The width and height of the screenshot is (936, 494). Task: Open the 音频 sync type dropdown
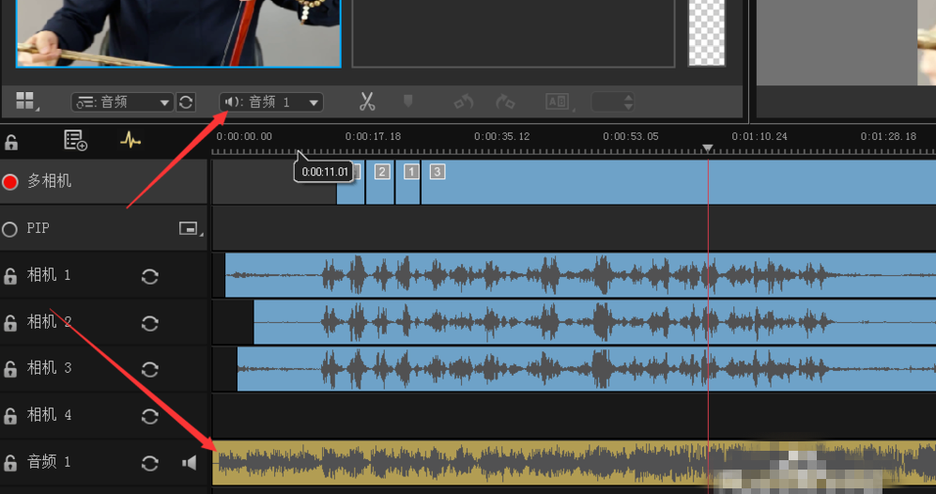(122, 102)
